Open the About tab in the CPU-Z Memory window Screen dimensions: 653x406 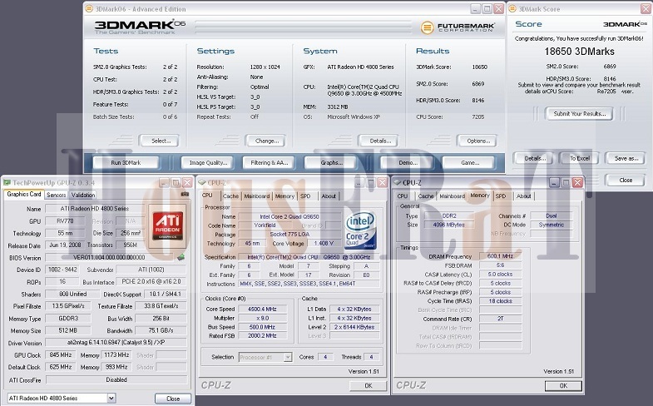tap(523, 196)
